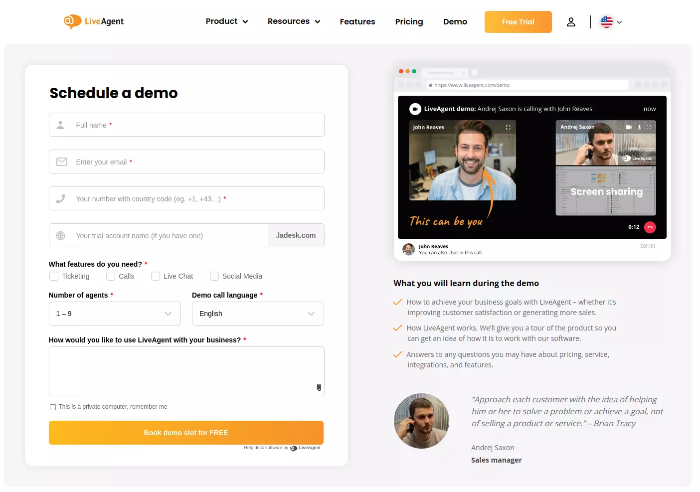
Task: Expand the language flag selector in header
Action: tap(610, 21)
